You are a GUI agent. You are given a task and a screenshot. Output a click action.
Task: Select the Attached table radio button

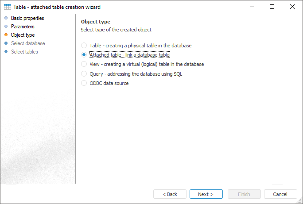point(84,55)
